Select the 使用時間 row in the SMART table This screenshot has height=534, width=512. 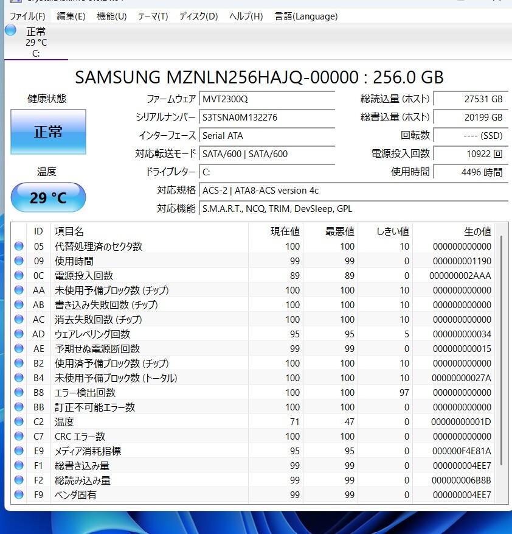(x=253, y=261)
